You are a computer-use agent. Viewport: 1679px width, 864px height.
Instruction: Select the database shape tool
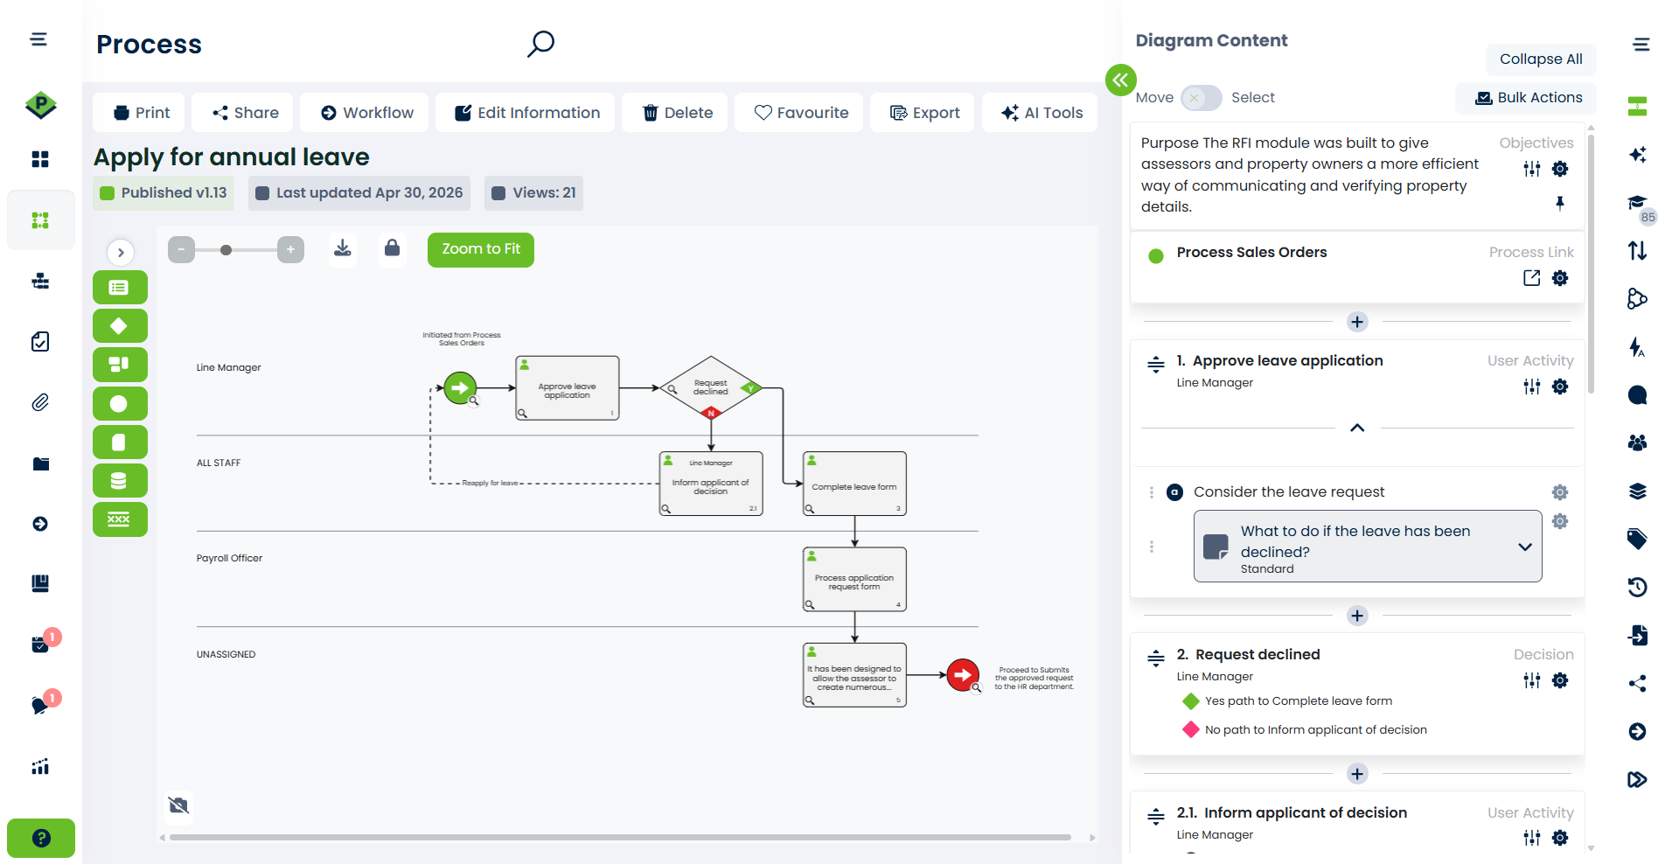point(120,481)
